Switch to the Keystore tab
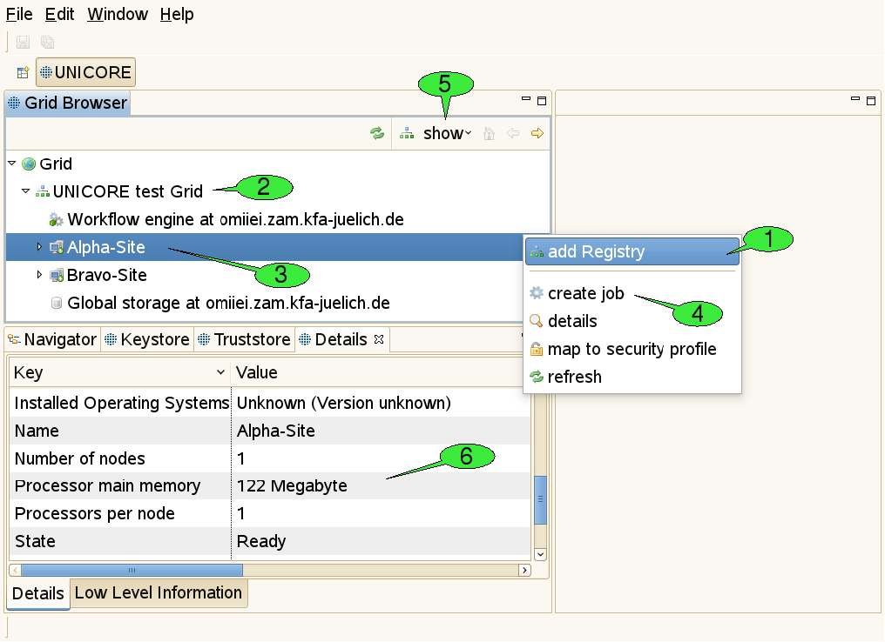Image resolution: width=885 pixels, height=642 pixels. [x=147, y=339]
